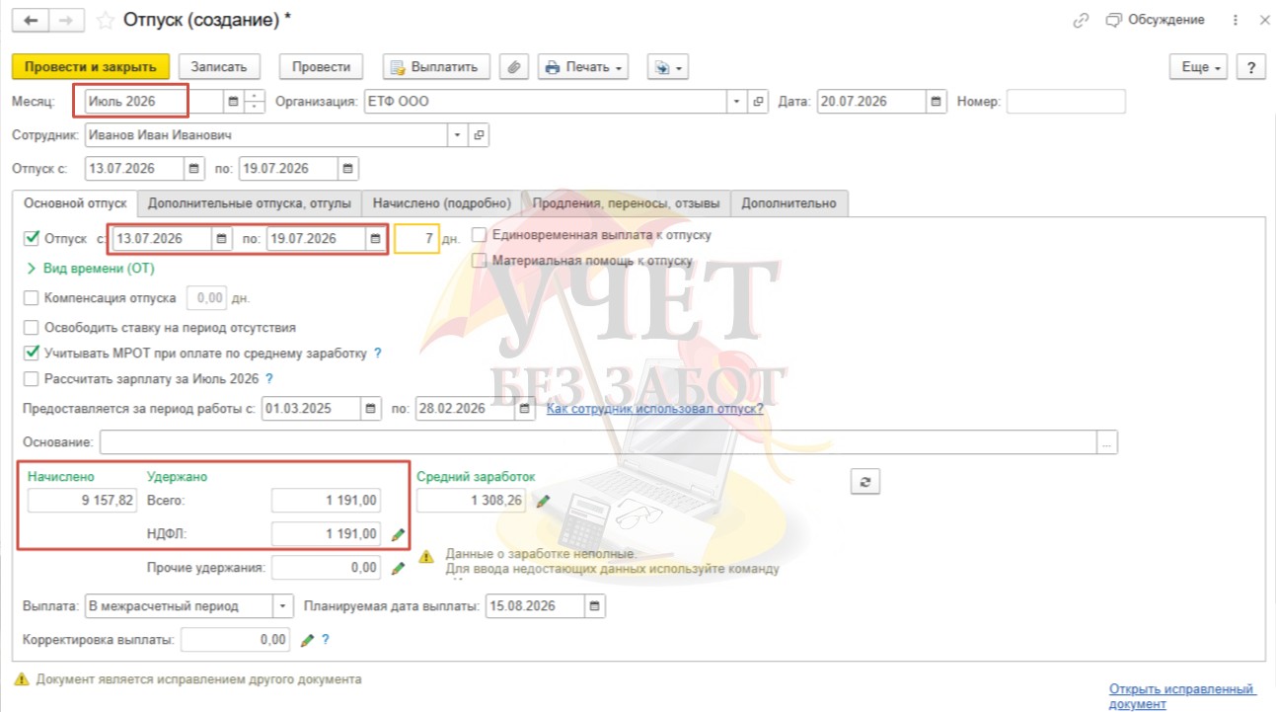This screenshot has width=1276, height=712.
Task: Open link Как сотрудник использовал отпуск?
Action: 655,408
